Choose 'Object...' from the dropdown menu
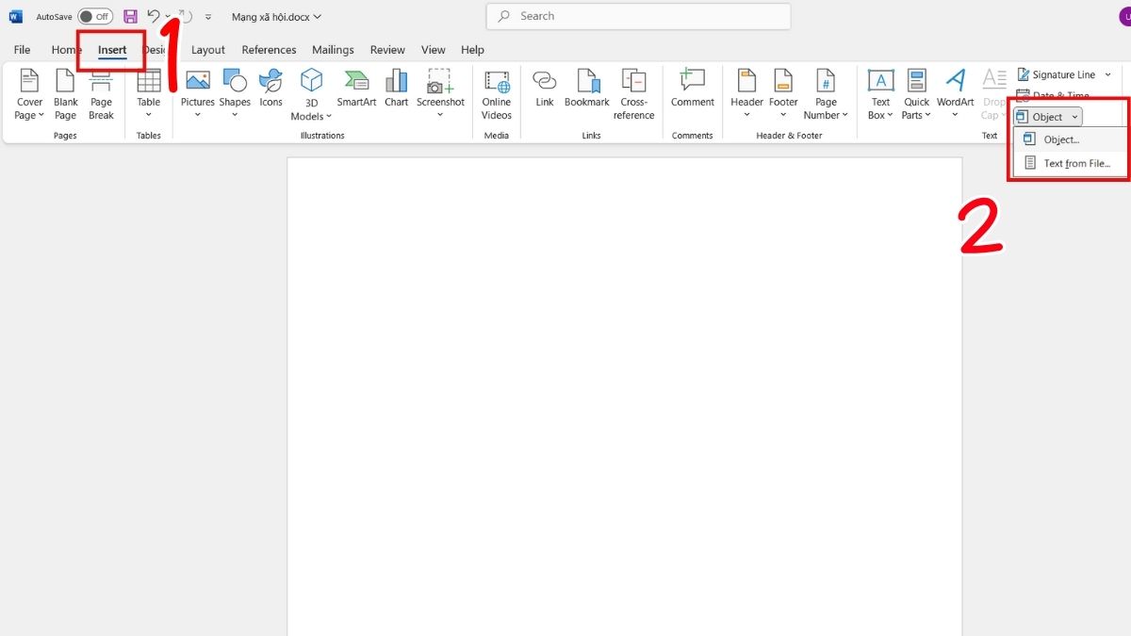The width and height of the screenshot is (1131, 636). tap(1061, 139)
